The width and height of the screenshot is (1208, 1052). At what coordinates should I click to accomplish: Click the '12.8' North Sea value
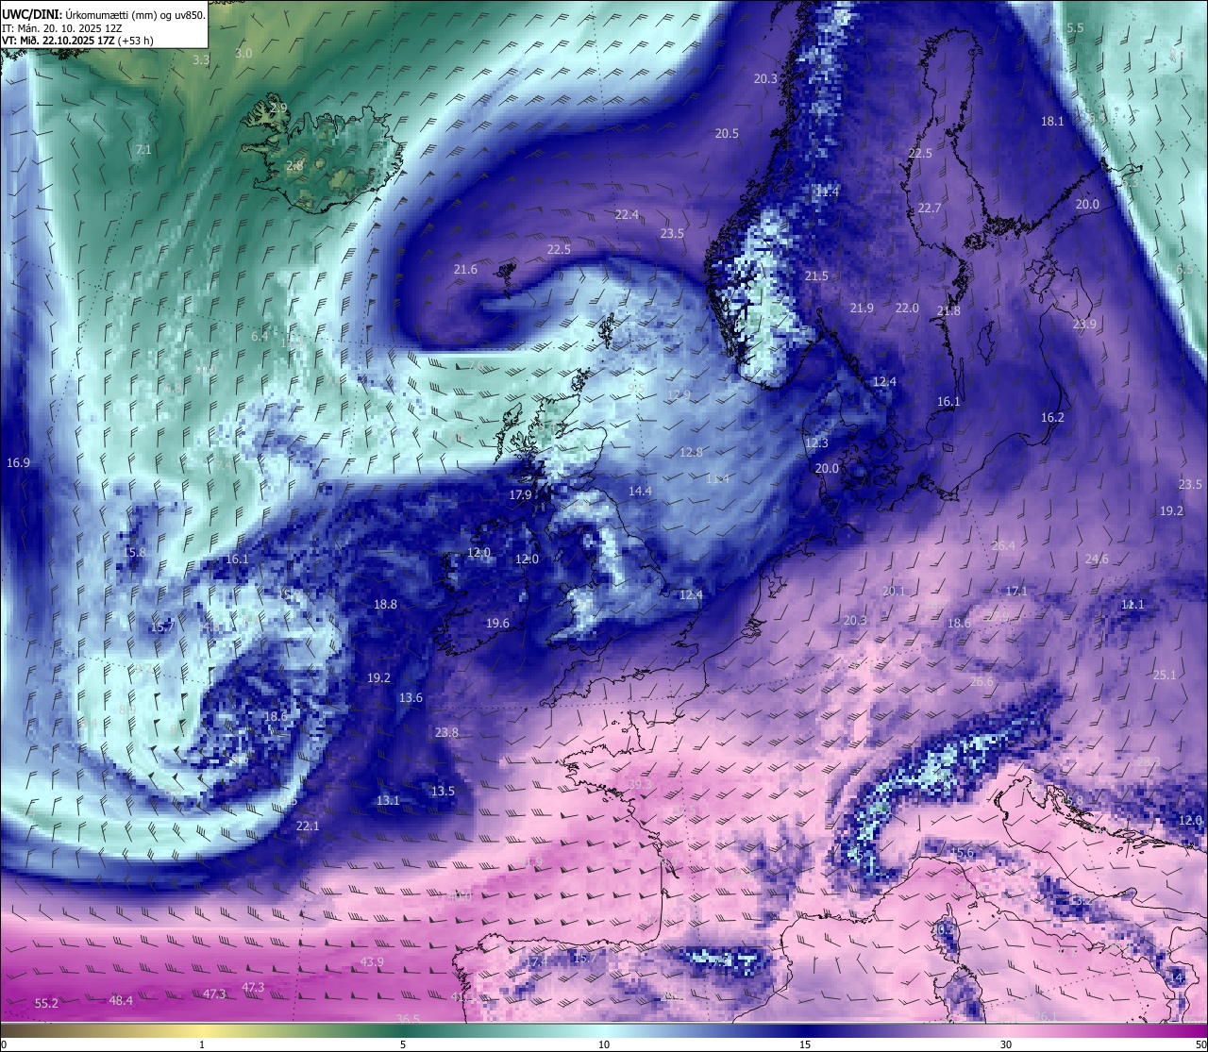point(691,453)
